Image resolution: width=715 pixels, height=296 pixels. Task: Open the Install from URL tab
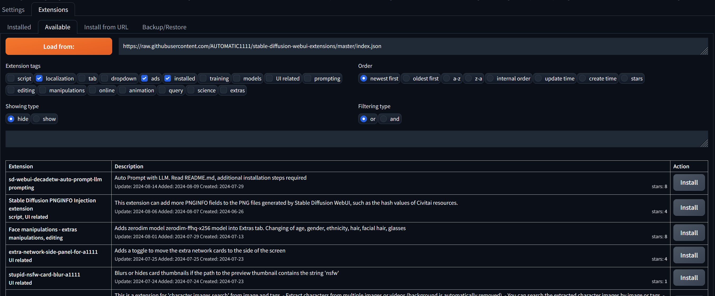tap(106, 27)
